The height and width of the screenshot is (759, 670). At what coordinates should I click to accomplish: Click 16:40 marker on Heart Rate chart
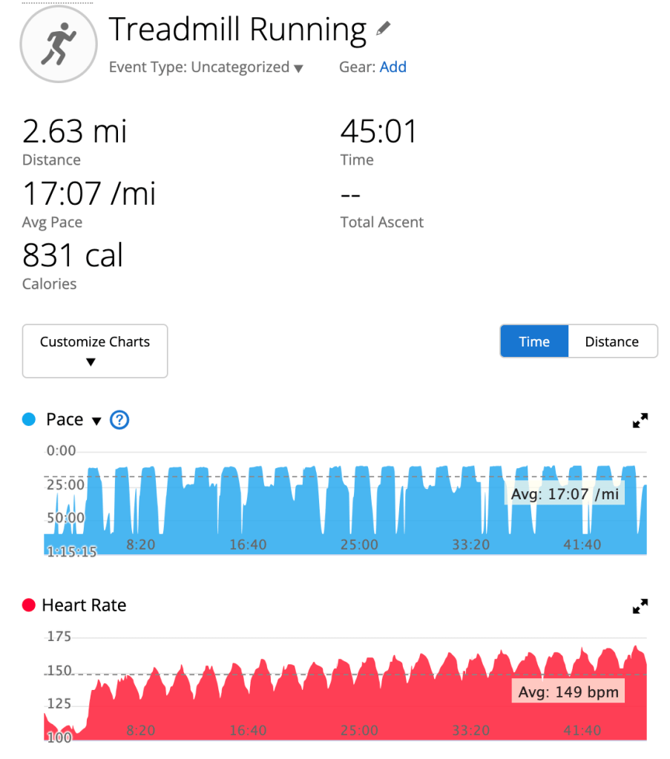pos(248,731)
